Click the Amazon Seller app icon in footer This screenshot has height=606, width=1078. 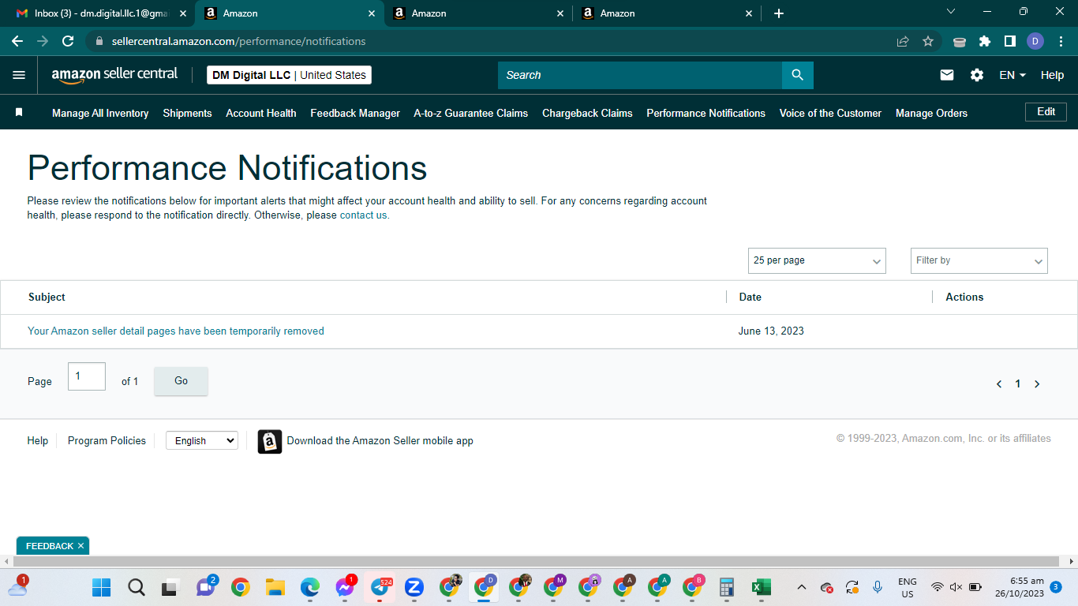tap(270, 441)
